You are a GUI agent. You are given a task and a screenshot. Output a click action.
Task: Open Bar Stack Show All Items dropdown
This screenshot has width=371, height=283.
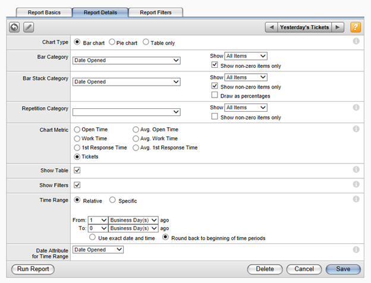[246, 77]
